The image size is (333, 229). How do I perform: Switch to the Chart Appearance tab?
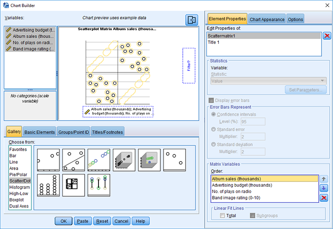[x=266, y=19]
